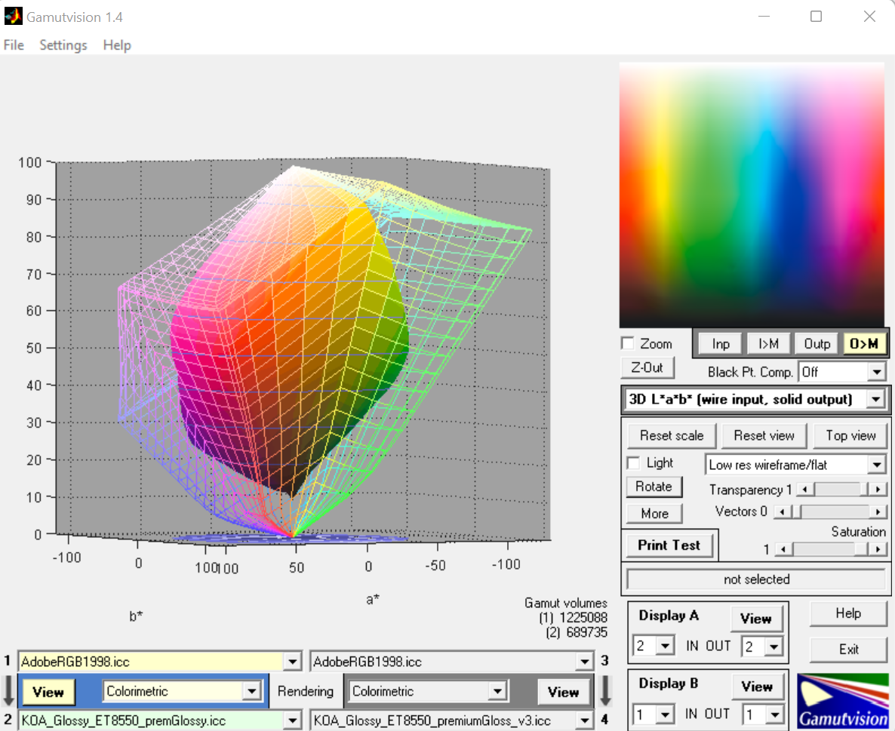Click the right down-arrow beside profile 4
The height and width of the screenshot is (731, 895).
tap(604, 690)
